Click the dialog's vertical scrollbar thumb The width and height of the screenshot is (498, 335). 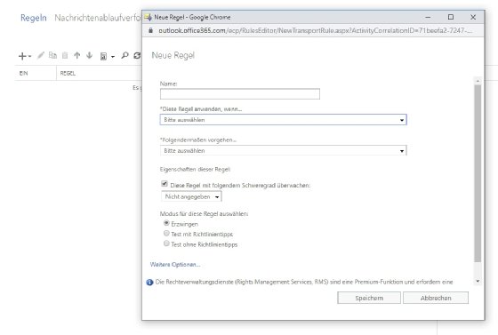coord(478,173)
